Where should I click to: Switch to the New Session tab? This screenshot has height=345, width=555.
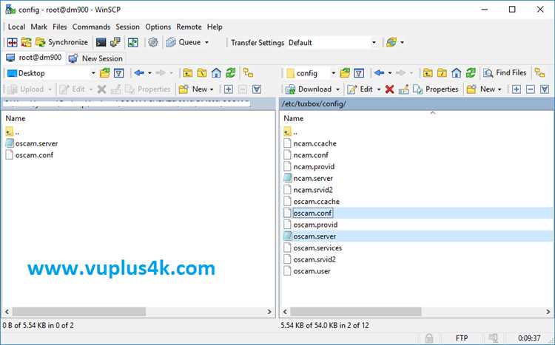tap(95, 58)
